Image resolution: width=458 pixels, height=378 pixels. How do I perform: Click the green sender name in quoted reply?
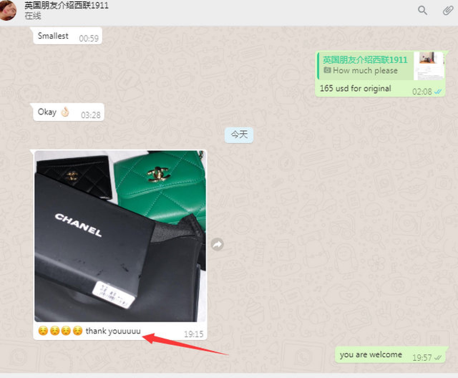(365, 60)
